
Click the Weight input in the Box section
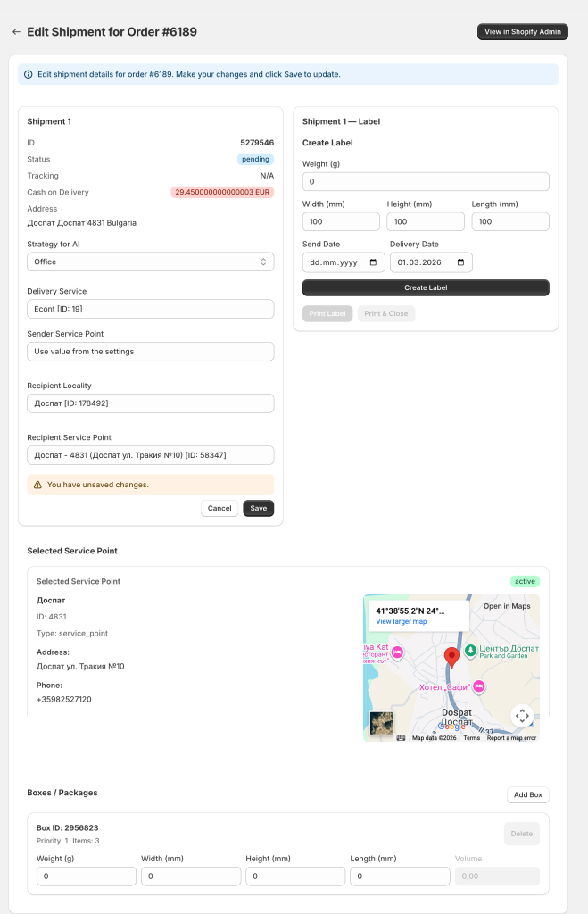tap(86, 876)
